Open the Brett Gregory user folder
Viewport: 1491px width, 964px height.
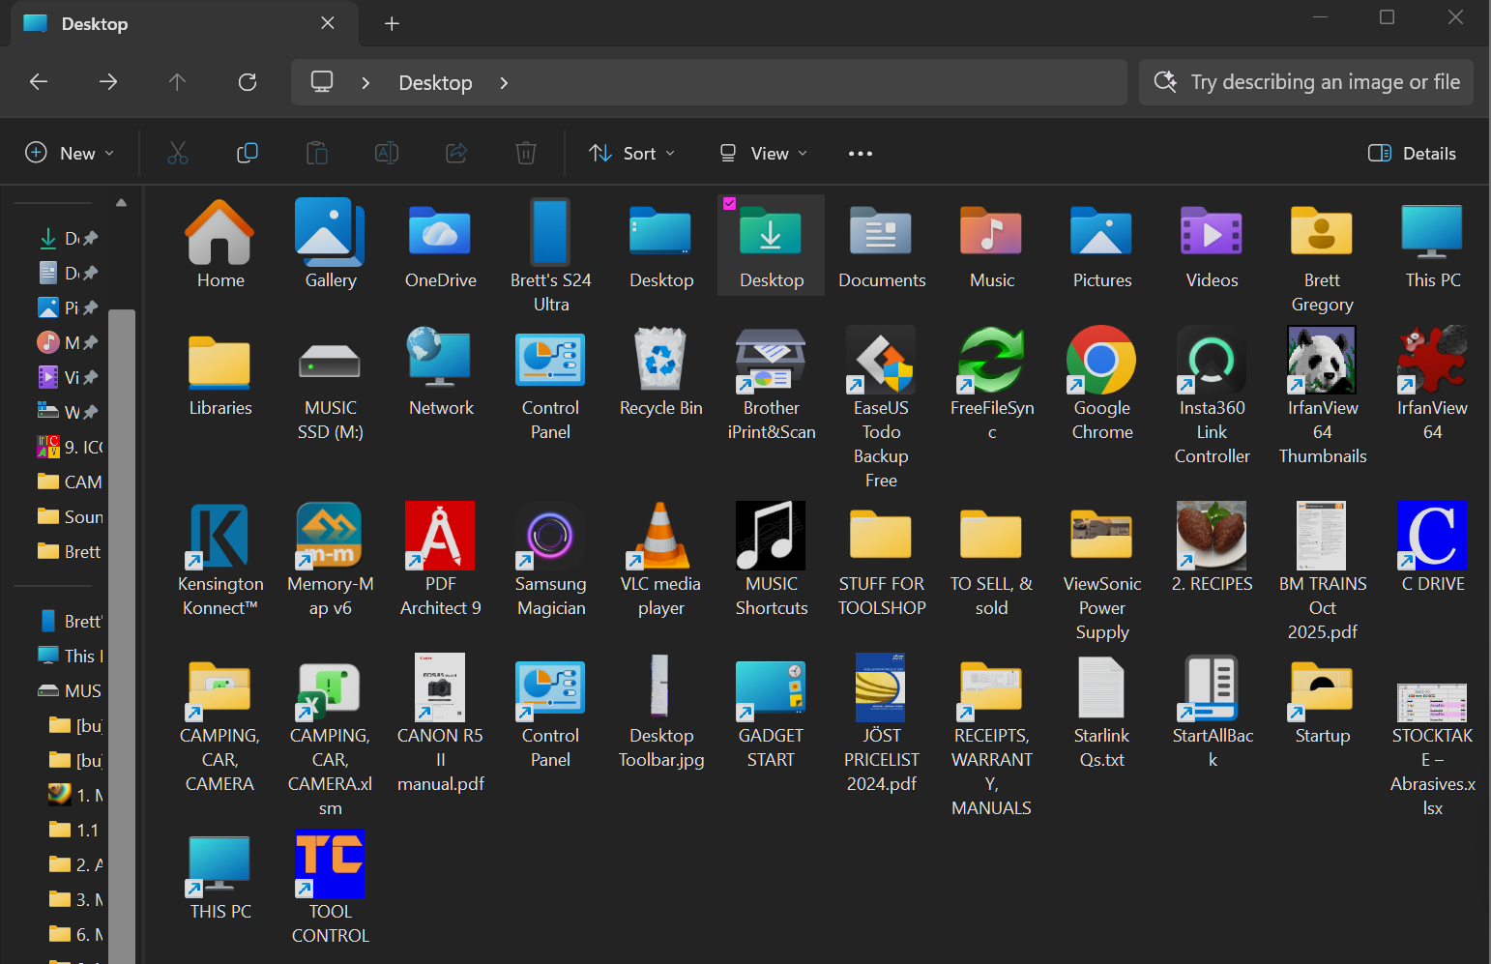click(1322, 232)
